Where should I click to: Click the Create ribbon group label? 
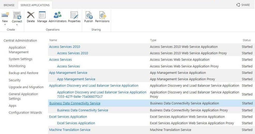pyautogui.click(x=11, y=30)
